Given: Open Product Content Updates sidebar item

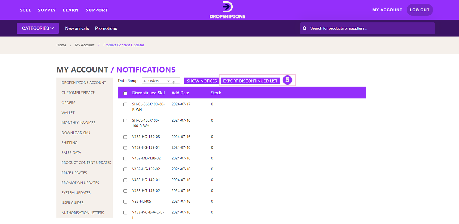Looking at the screenshot, I should point(86,163).
